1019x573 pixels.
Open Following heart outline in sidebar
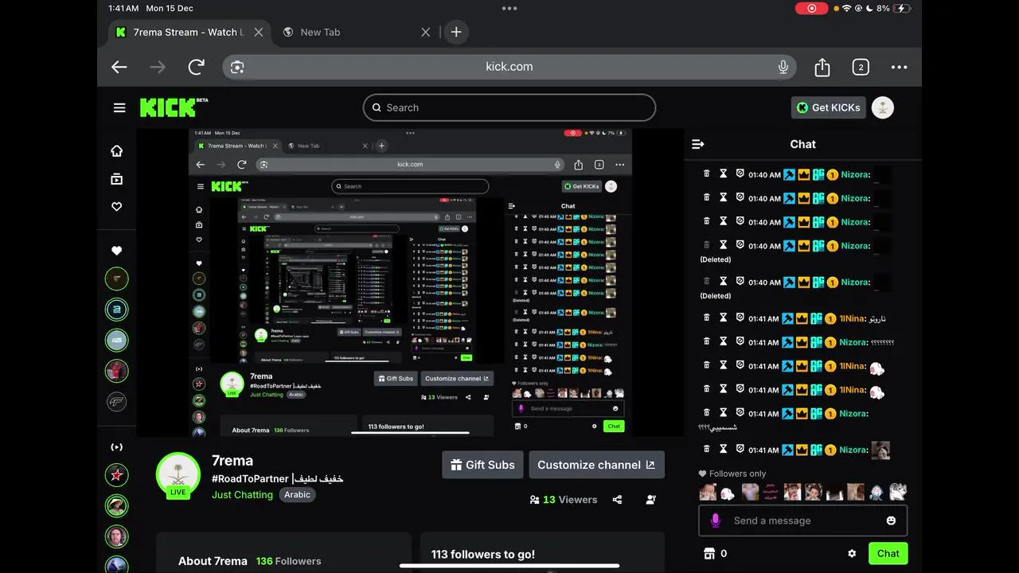[117, 206]
